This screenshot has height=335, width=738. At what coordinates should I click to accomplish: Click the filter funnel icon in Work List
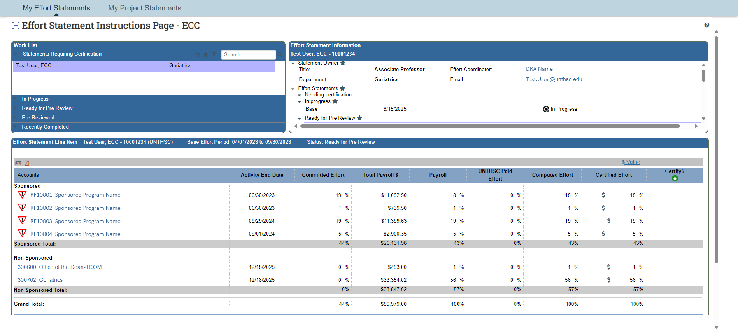click(214, 54)
